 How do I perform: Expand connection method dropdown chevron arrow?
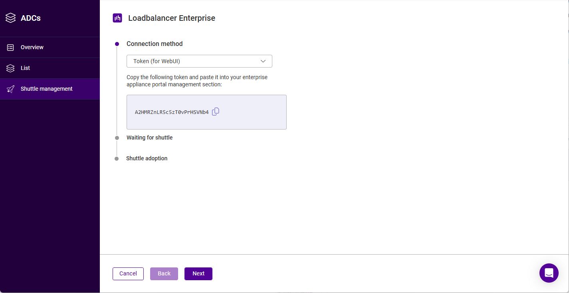tap(263, 61)
